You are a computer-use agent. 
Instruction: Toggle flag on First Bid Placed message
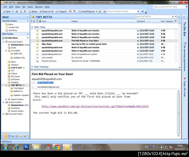pos(176,41)
